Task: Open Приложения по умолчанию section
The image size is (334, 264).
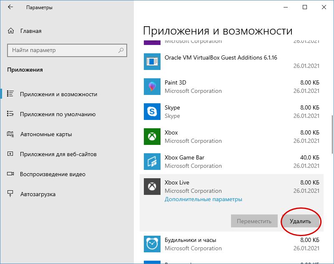Action: pos(58,114)
